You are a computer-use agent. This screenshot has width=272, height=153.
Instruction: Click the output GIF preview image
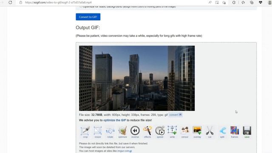click(x=137, y=78)
